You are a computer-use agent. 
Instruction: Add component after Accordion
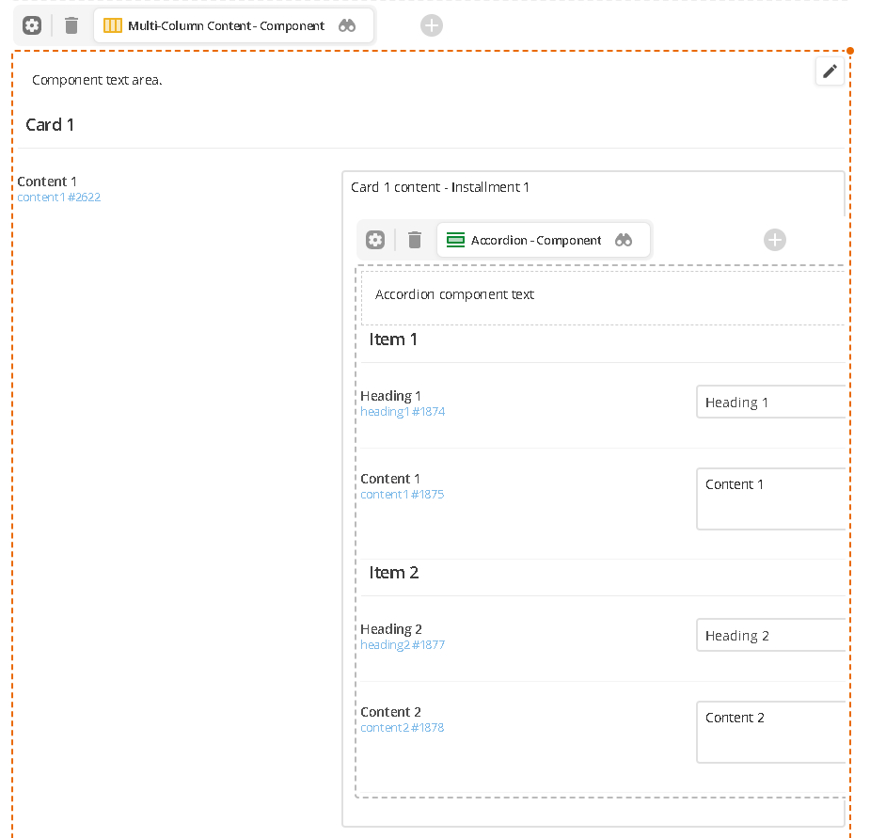tap(775, 240)
